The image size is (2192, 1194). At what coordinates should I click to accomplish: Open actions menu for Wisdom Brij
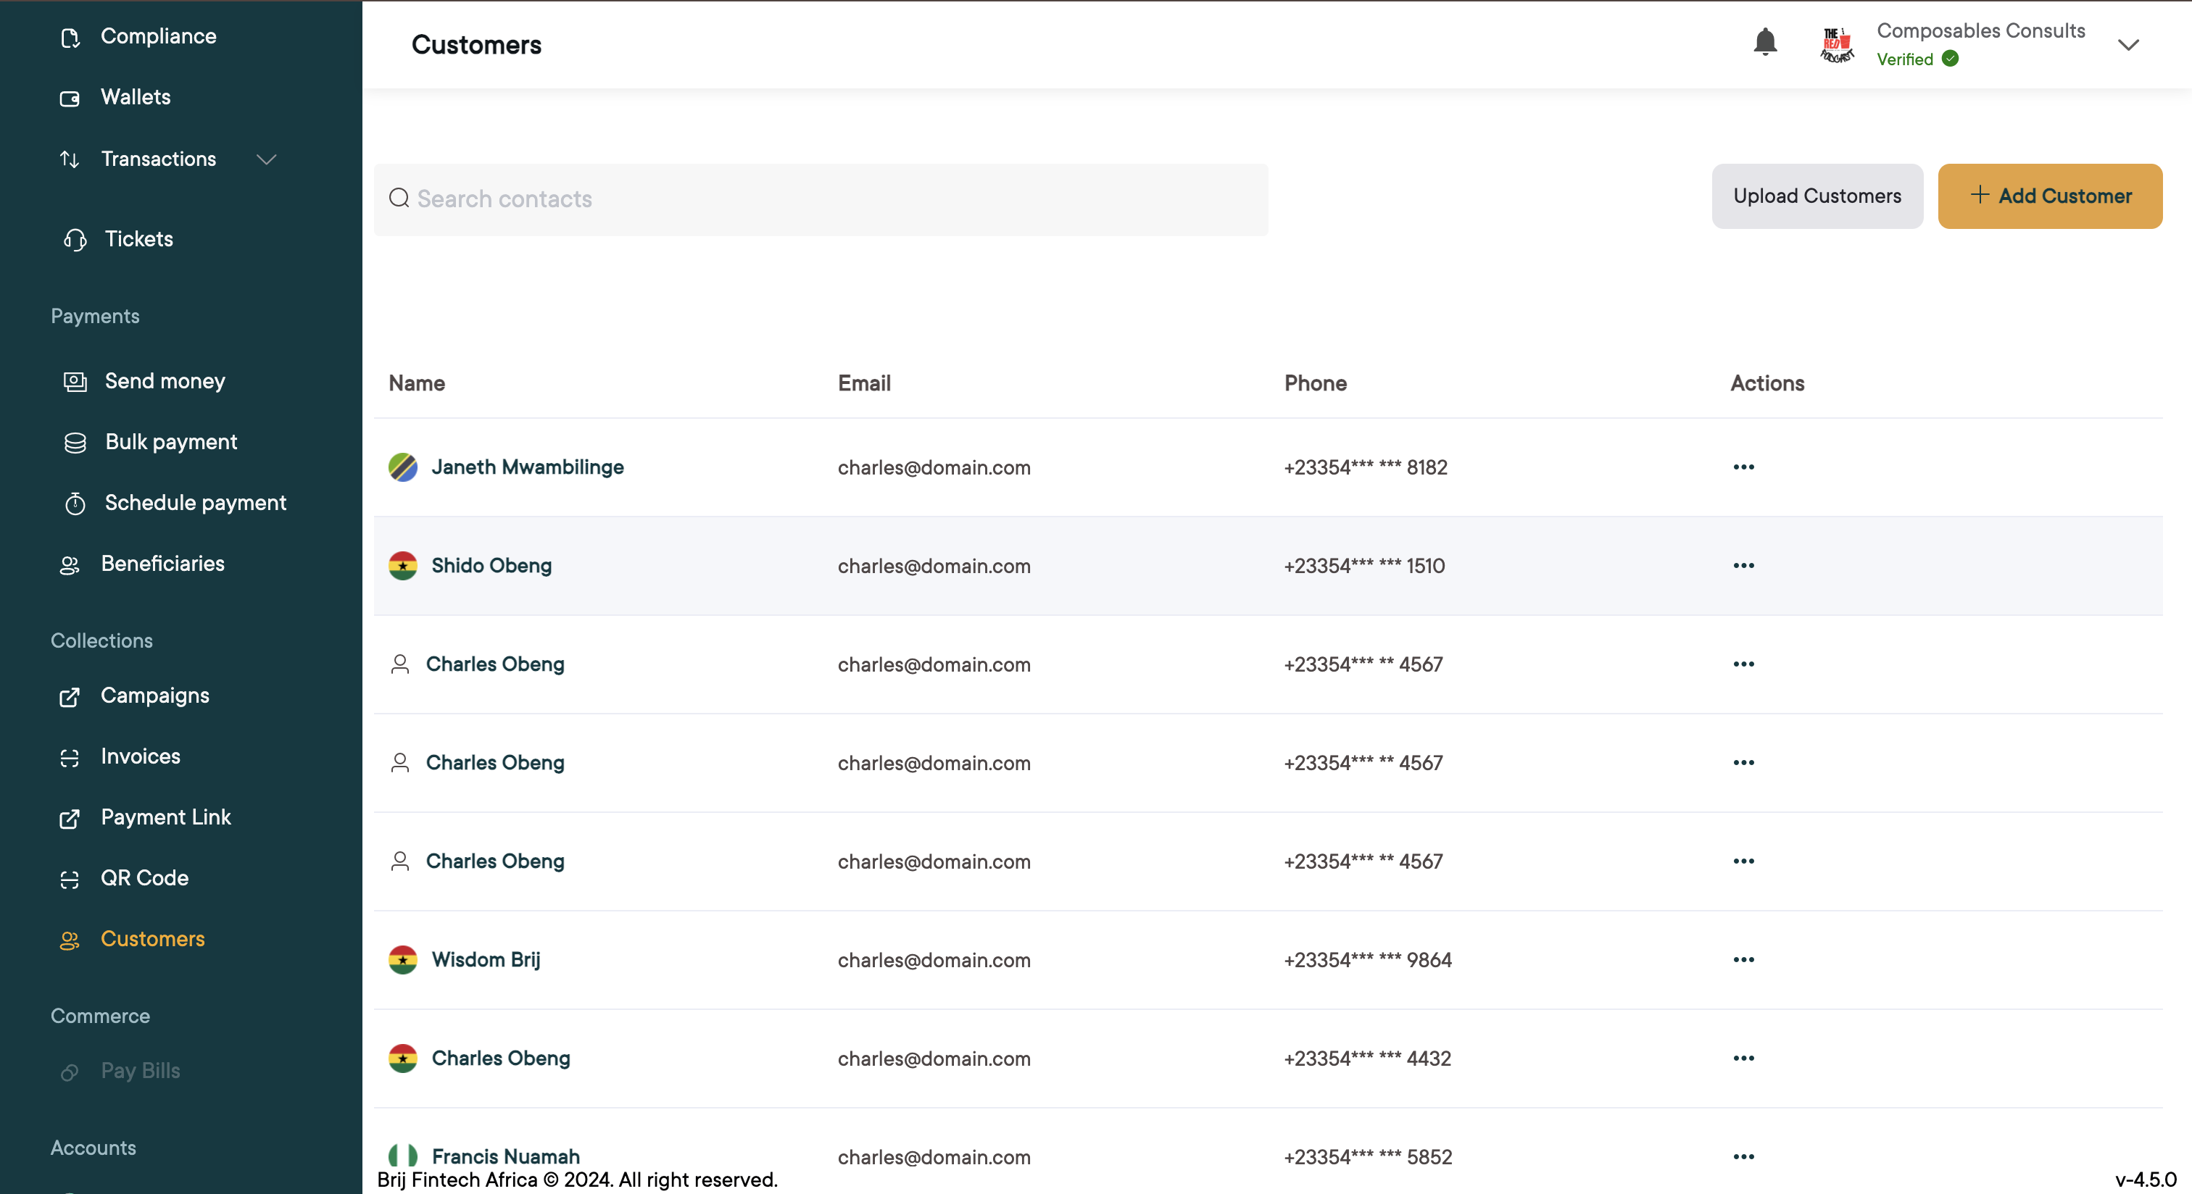[1743, 959]
